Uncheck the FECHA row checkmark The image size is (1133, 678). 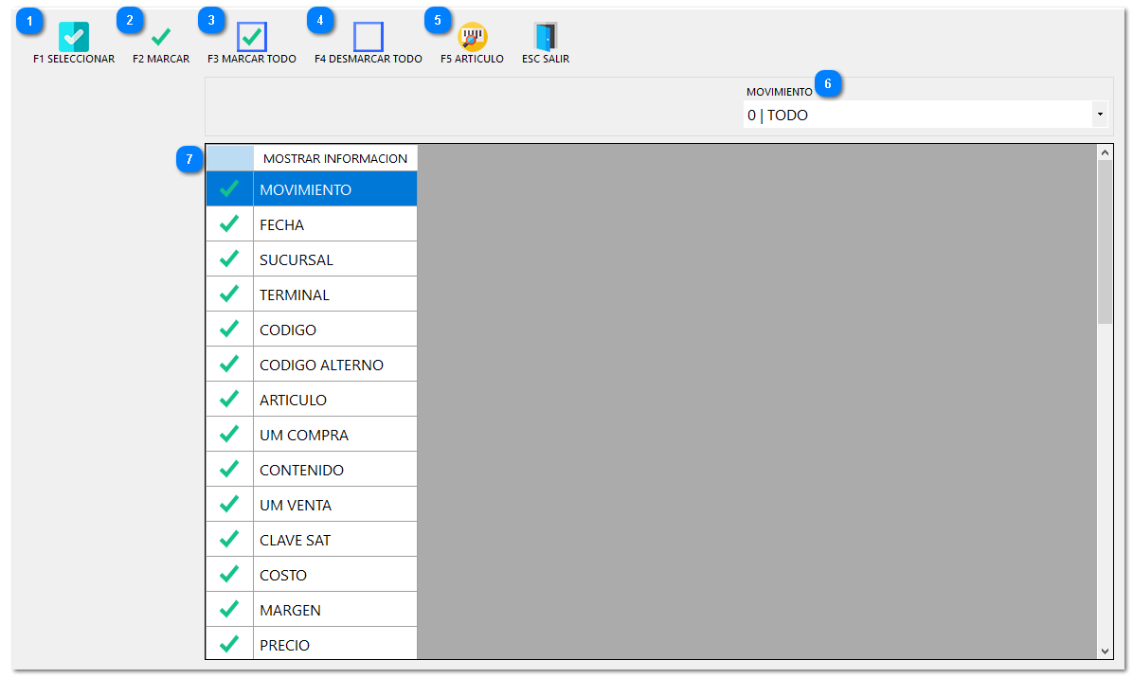point(229,224)
